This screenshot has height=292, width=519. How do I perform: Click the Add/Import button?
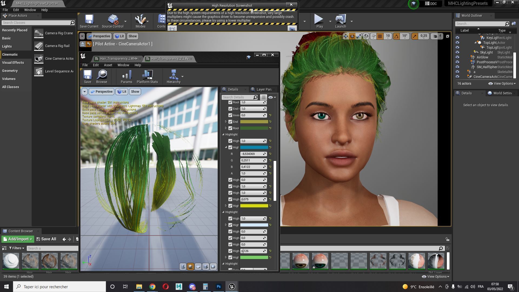18,239
